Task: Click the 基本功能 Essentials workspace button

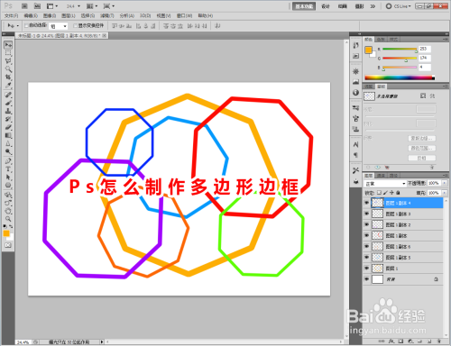Action: (x=304, y=6)
